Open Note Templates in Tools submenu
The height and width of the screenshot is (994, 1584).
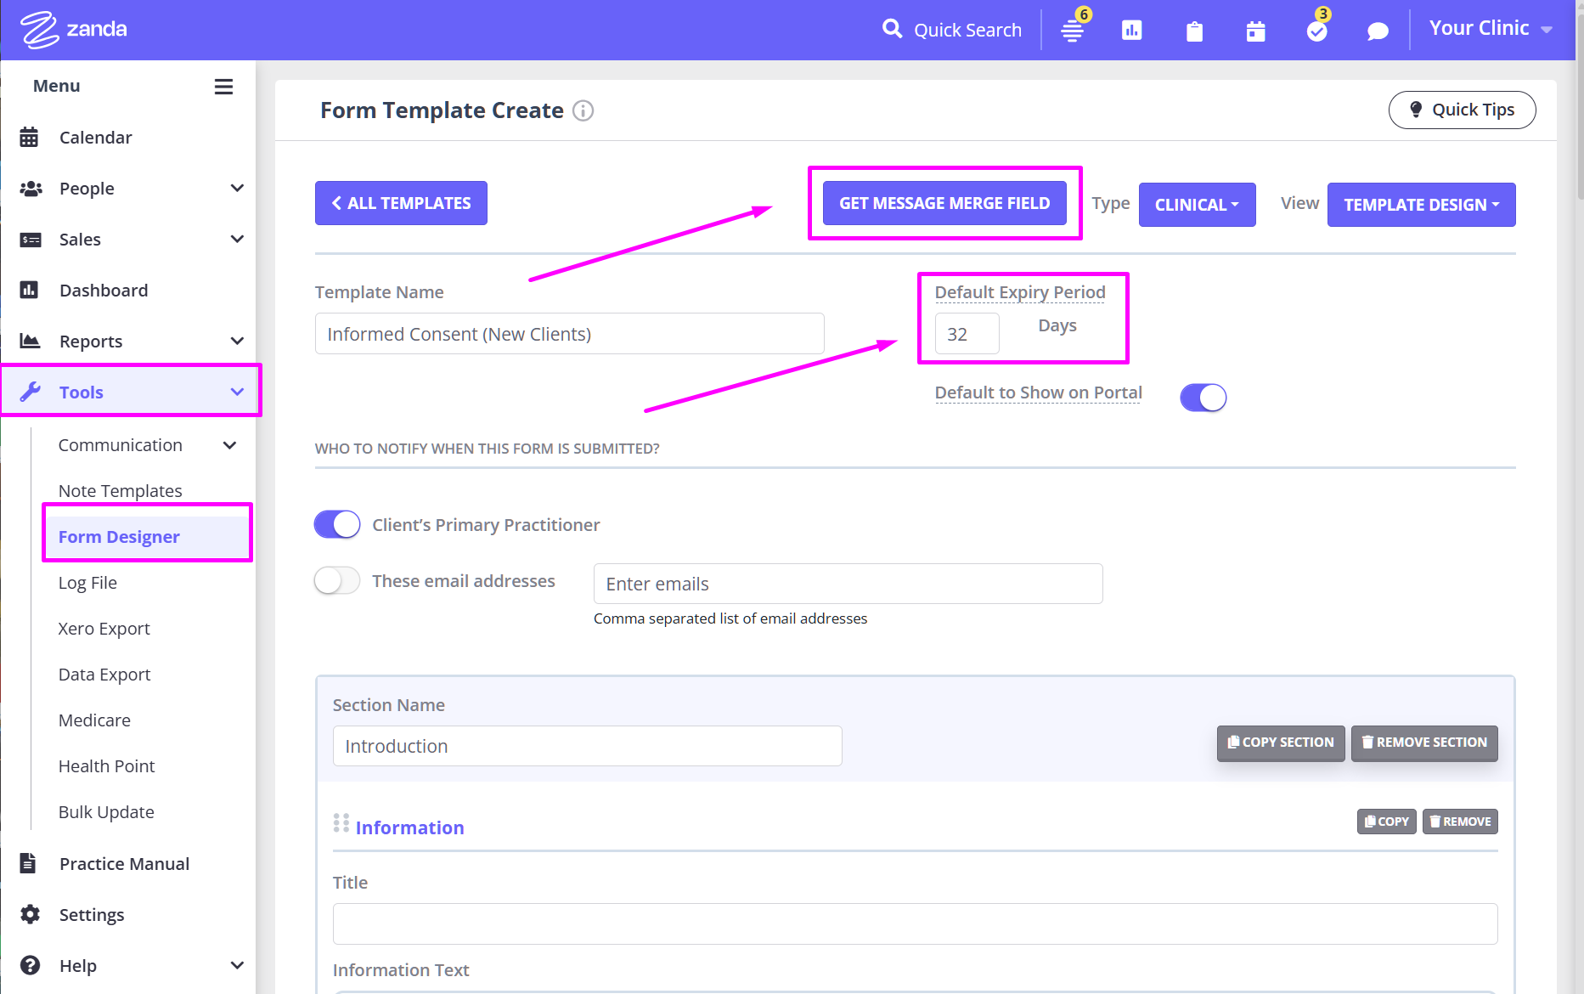[120, 491]
